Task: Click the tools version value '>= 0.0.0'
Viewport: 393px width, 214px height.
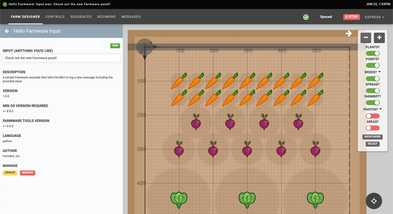Action: pos(8,126)
